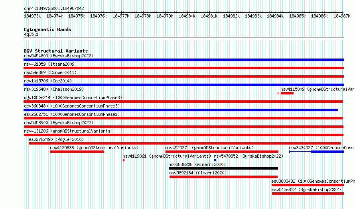355x209 pixels.
Task: Click the 184973k ruler label
Action: (x=32, y=16)
